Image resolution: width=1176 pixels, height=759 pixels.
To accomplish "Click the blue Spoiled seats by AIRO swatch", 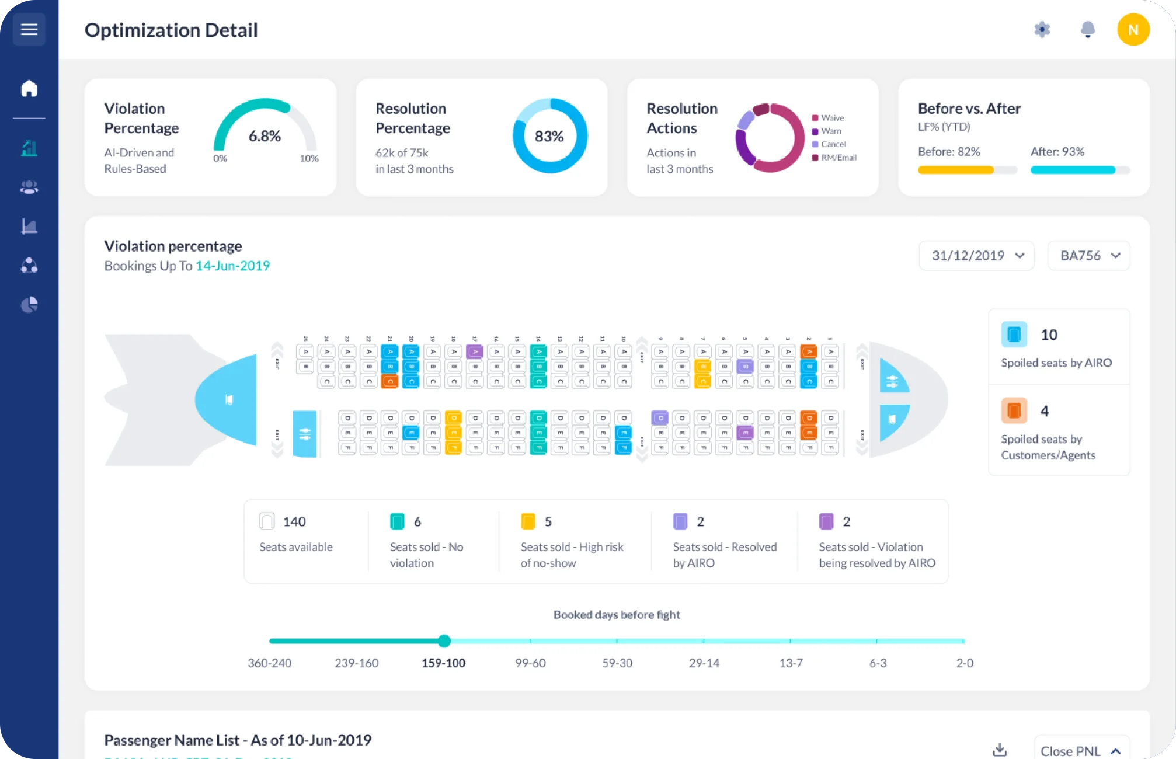I will [x=1014, y=335].
